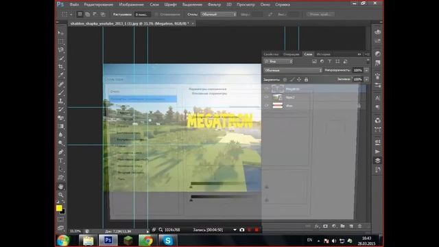439x247 pixels.
Task: Open the Layers panel flyout menu
Action: (x=367, y=54)
